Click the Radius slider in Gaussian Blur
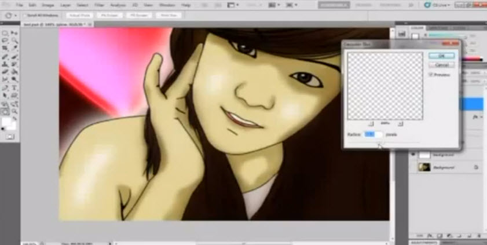 pos(383,143)
